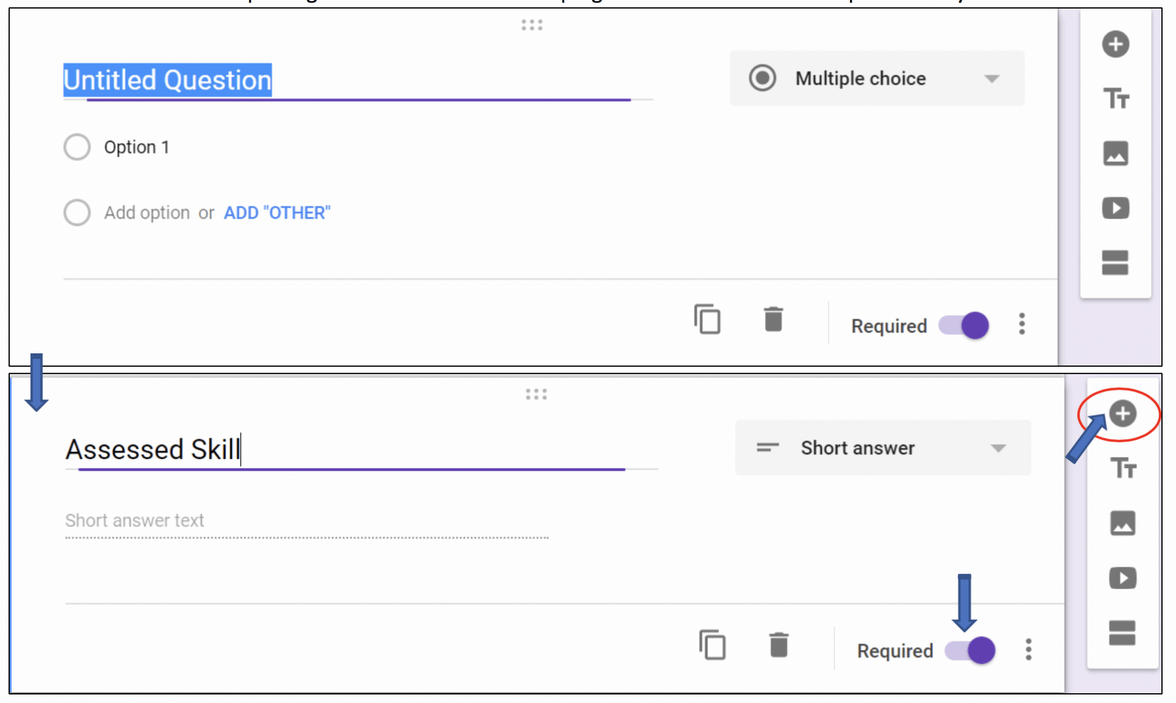Duplicate the Assessed Skill question
The width and height of the screenshot is (1176, 703).
[x=712, y=645]
